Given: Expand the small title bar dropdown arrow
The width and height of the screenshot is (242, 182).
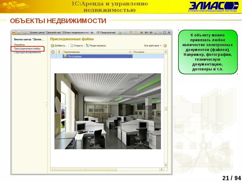Looking at the screenshot, I should (155, 33).
